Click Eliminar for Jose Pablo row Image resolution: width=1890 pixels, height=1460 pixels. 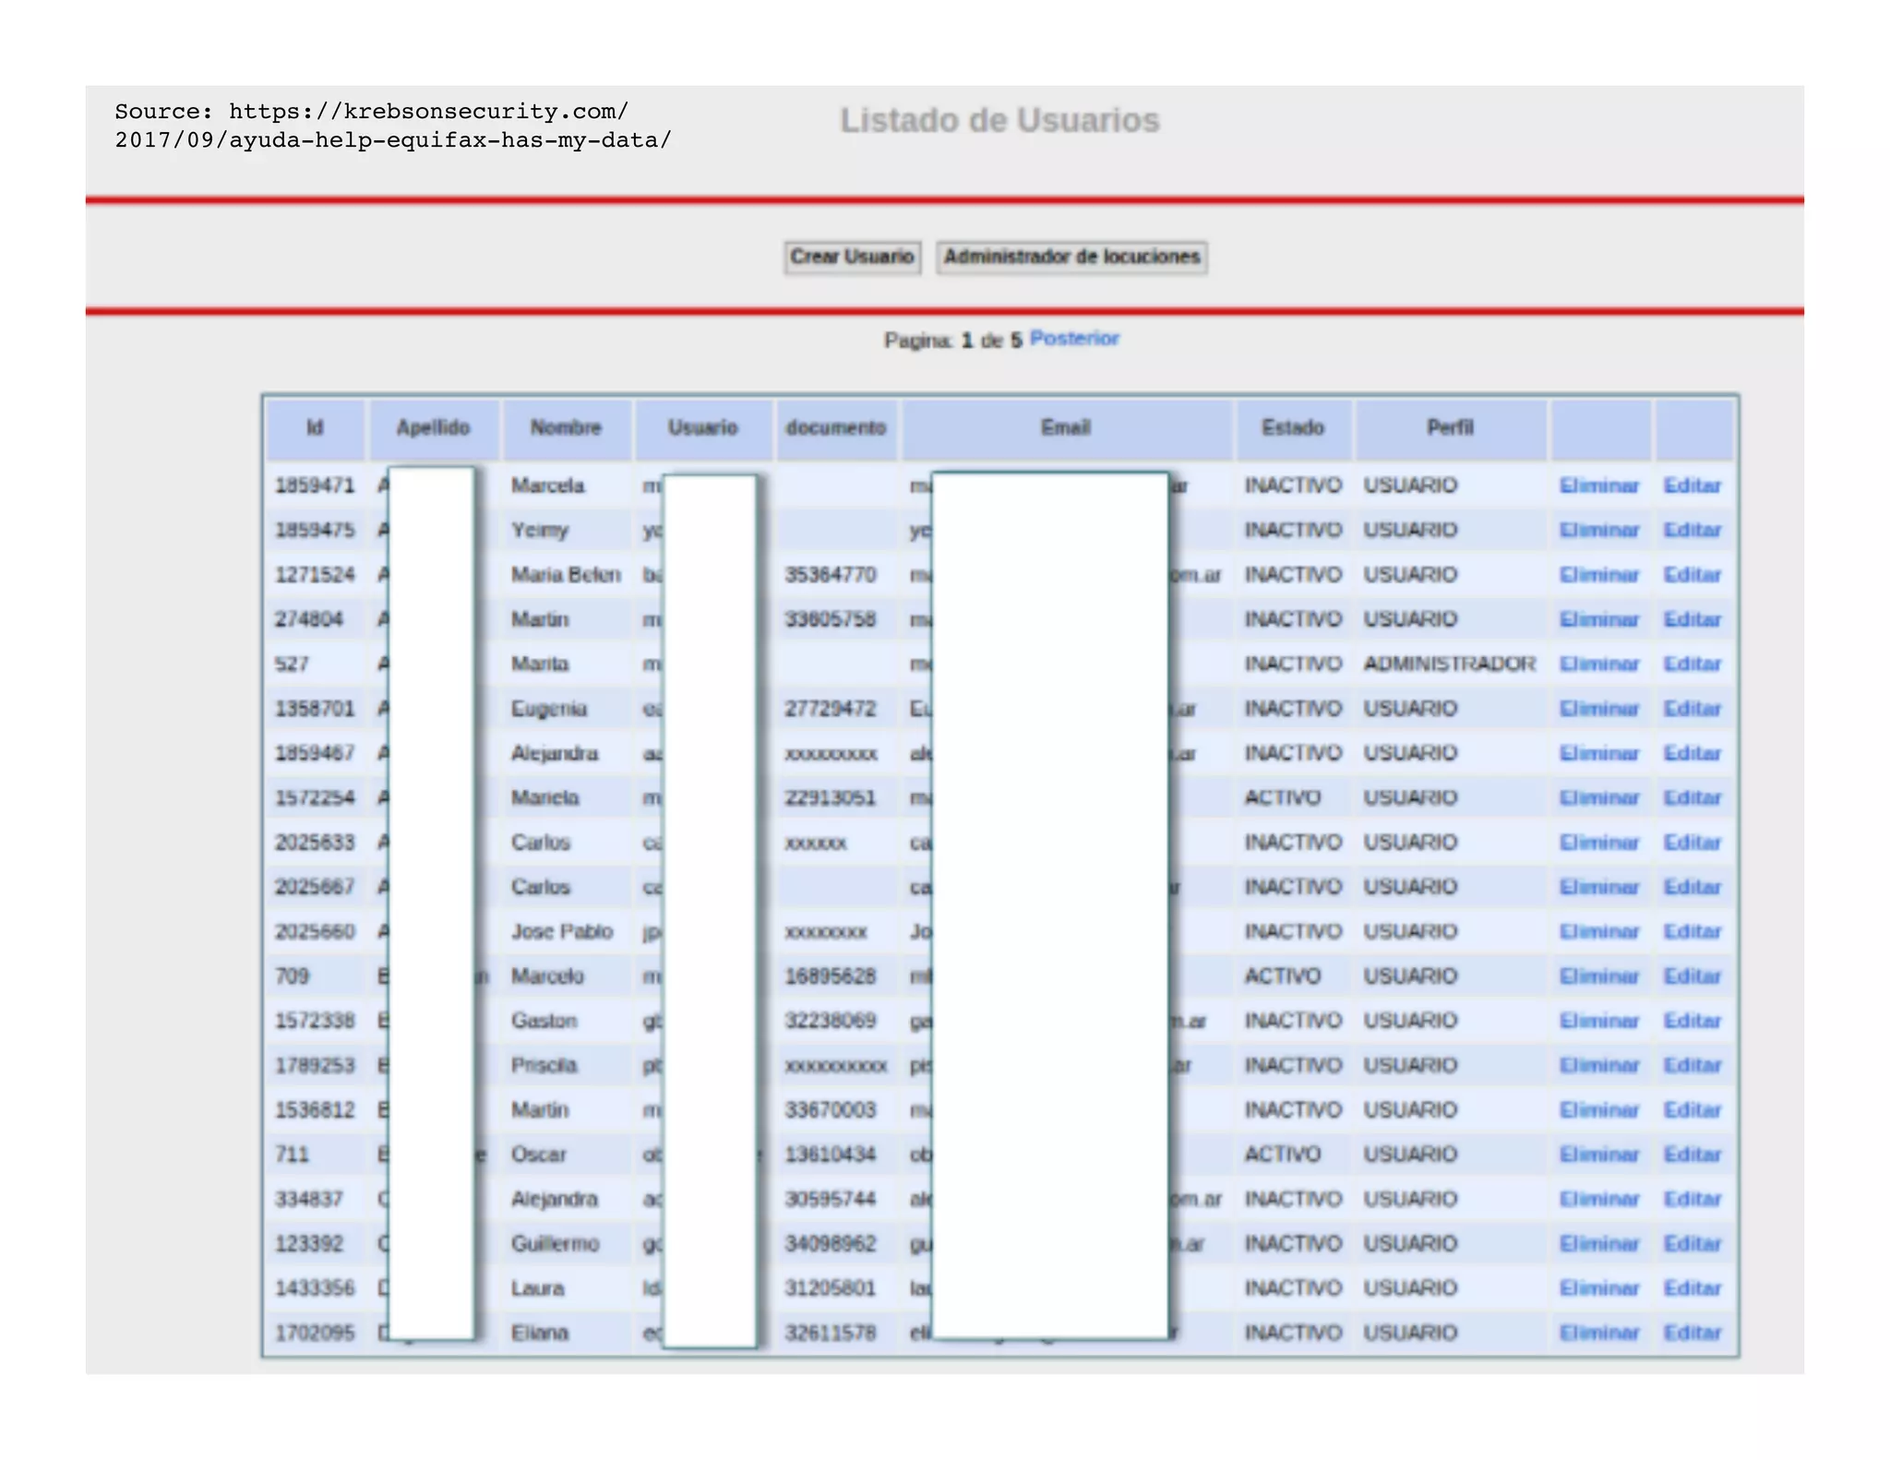click(x=1599, y=931)
